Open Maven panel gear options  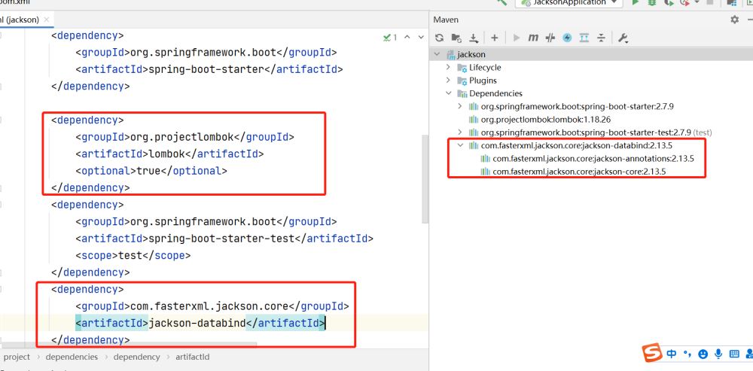click(734, 20)
